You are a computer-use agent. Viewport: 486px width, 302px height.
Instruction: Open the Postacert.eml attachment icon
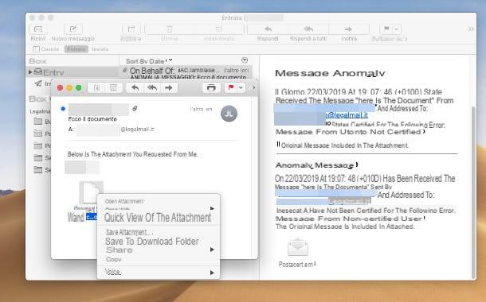pyautogui.click(x=297, y=247)
